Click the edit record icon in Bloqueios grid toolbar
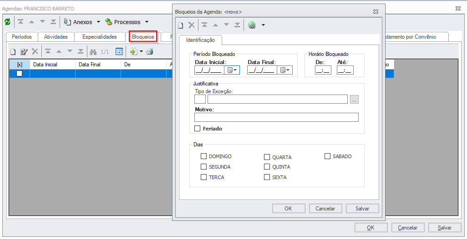This screenshot has width=467, height=240. click(24, 52)
